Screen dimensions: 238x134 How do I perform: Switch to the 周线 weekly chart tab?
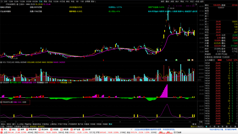(x=45, y=2)
